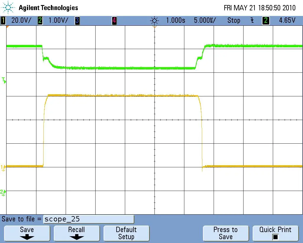The width and height of the screenshot is (303, 243).
Task: Click the green trigger source 2 badge
Action: 266,20
